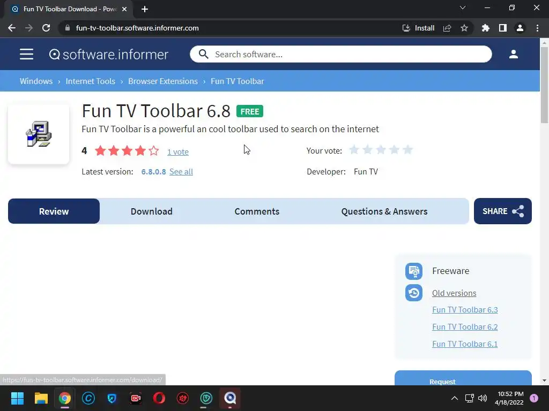Go to Internet Tools breadcrumb

(x=90, y=81)
